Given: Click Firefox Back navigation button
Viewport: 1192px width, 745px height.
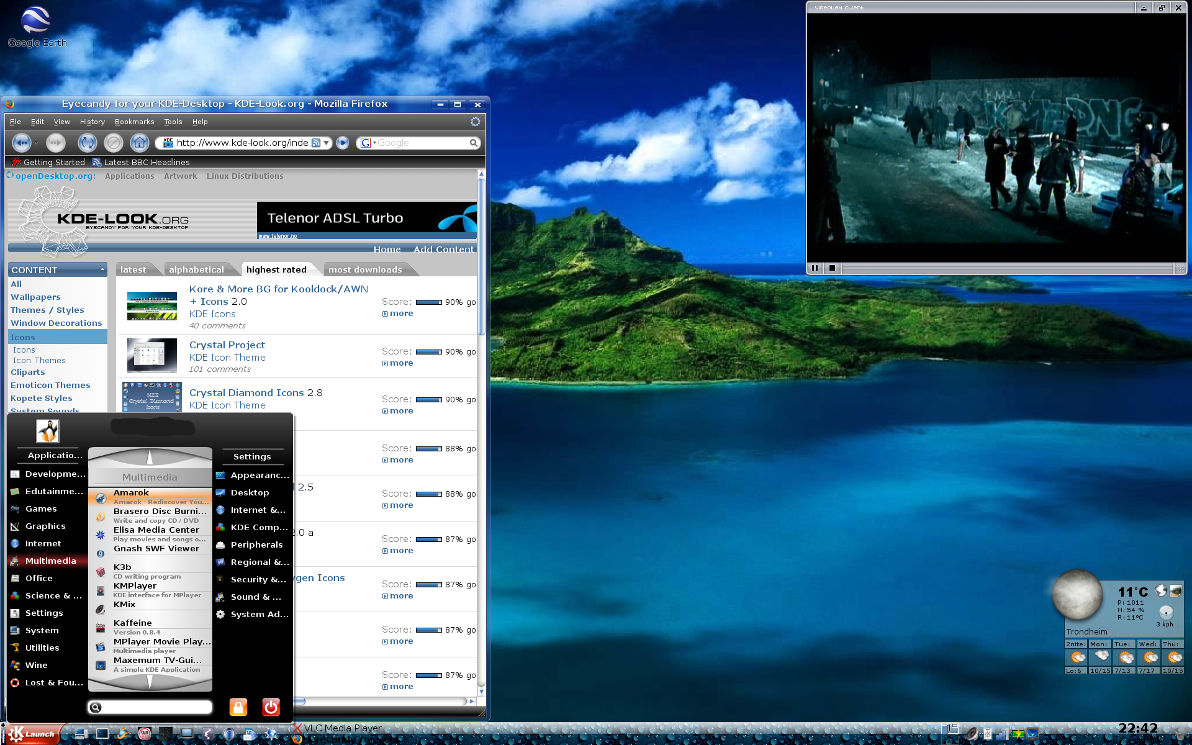Looking at the screenshot, I should click(x=22, y=143).
